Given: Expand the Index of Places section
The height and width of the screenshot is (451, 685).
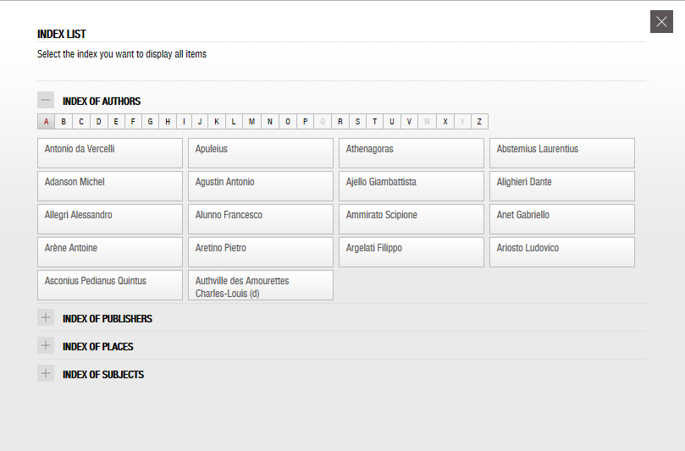Looking at the screenshot, I should [46, 345].
